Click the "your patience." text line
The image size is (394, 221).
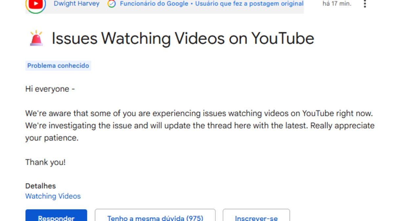[52, 138]
